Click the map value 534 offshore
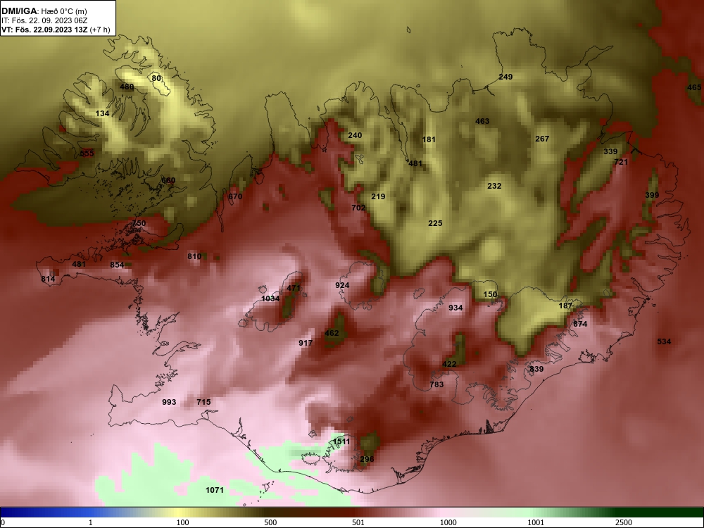The width and height of the screenshot is (704, 528). tap(664, 341)
